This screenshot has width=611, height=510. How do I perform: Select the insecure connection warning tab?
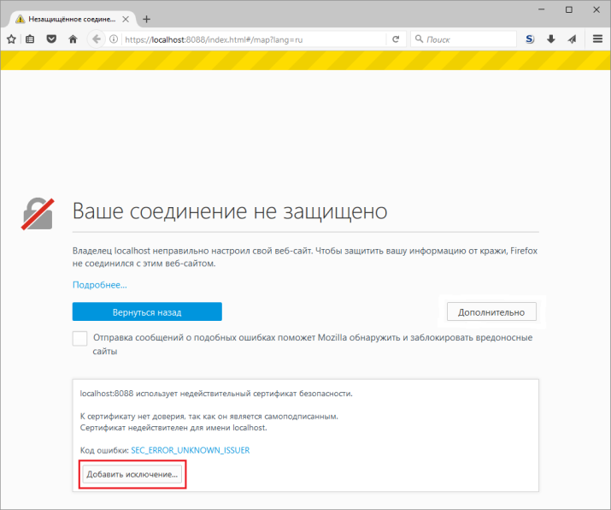(x=72, y=19)
